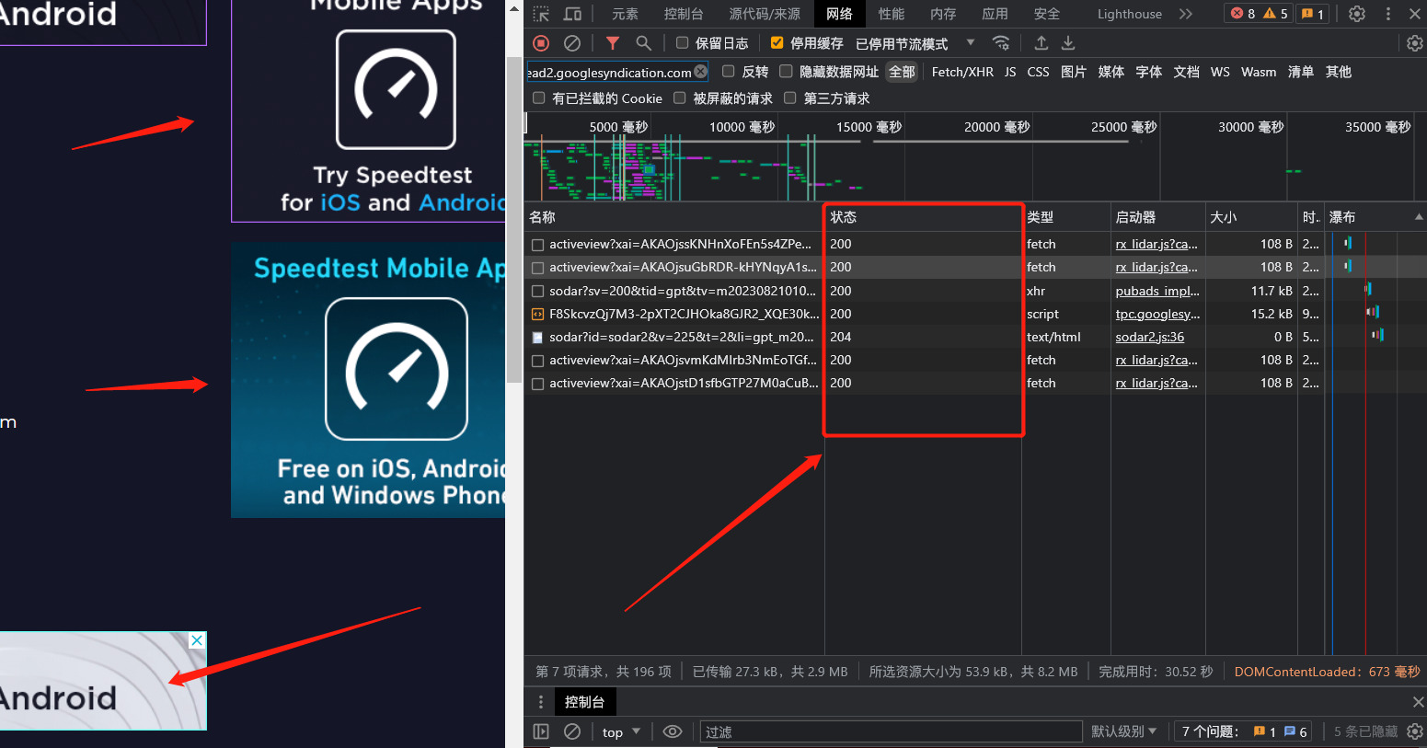Click the export HAR download arrow icon
Image resolution: width=1427 pixels, height=748 pixels.
(1068, 43)
